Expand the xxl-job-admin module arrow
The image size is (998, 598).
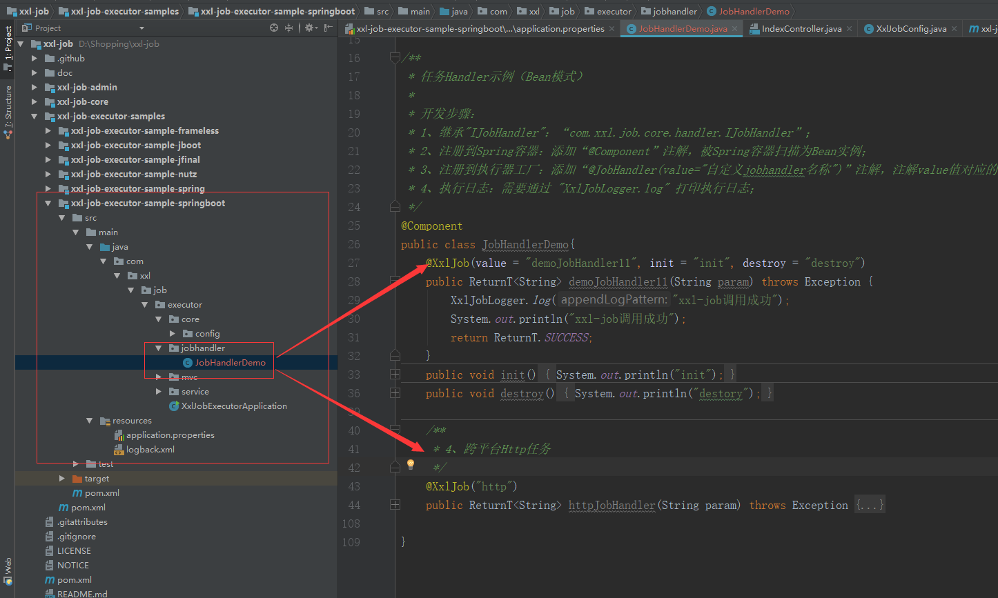click(x=35, y=88)
